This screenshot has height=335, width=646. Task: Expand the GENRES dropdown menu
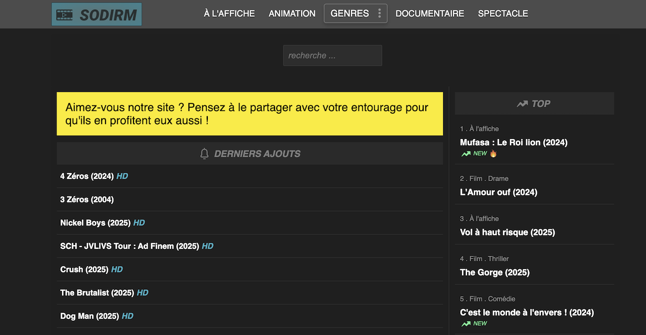click(349, 13)
